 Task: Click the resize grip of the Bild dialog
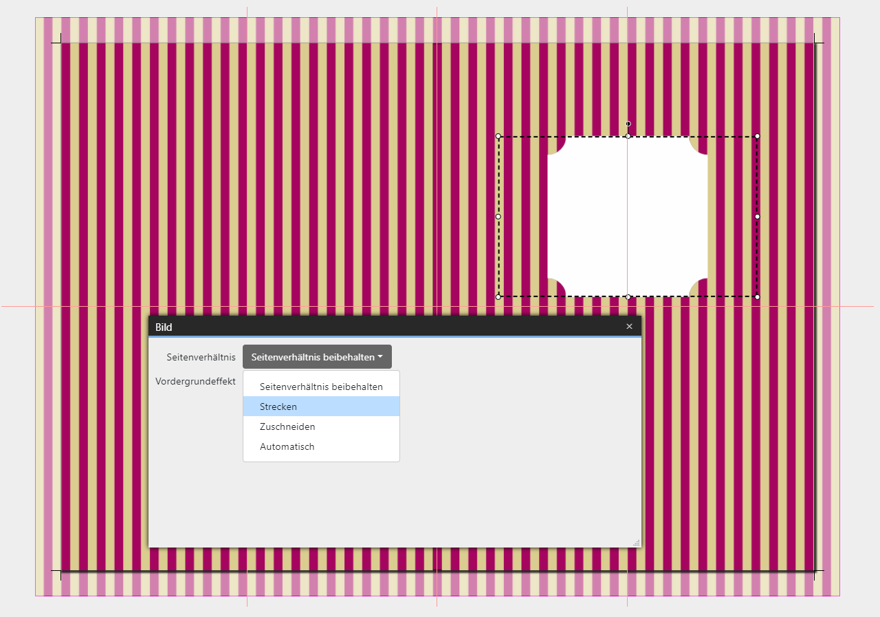pyautogui.click(x=637, y=543)
